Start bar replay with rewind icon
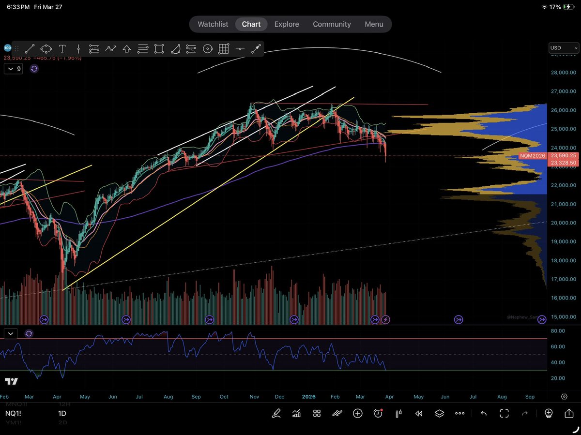The image size is (581, 435). 419,413
